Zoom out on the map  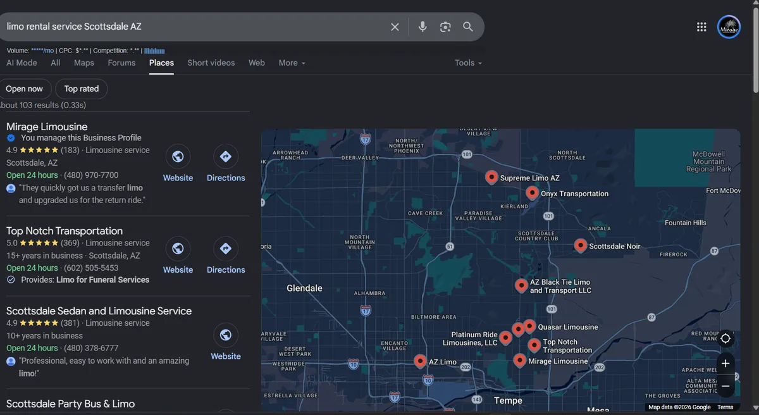click(x=725, y=386)
